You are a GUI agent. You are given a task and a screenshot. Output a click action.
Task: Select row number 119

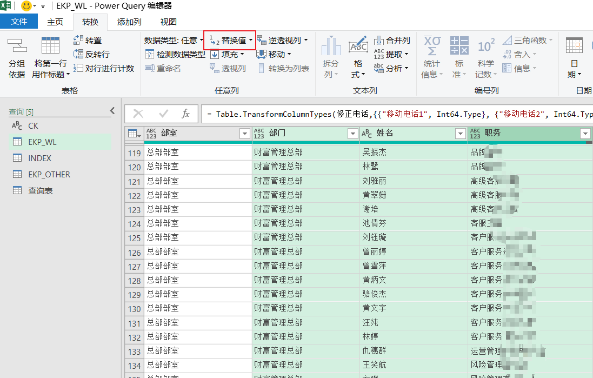[x=134, y=153]
